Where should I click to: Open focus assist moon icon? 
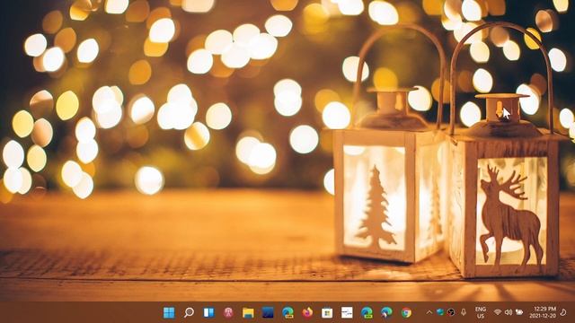(x=563, y=312)
